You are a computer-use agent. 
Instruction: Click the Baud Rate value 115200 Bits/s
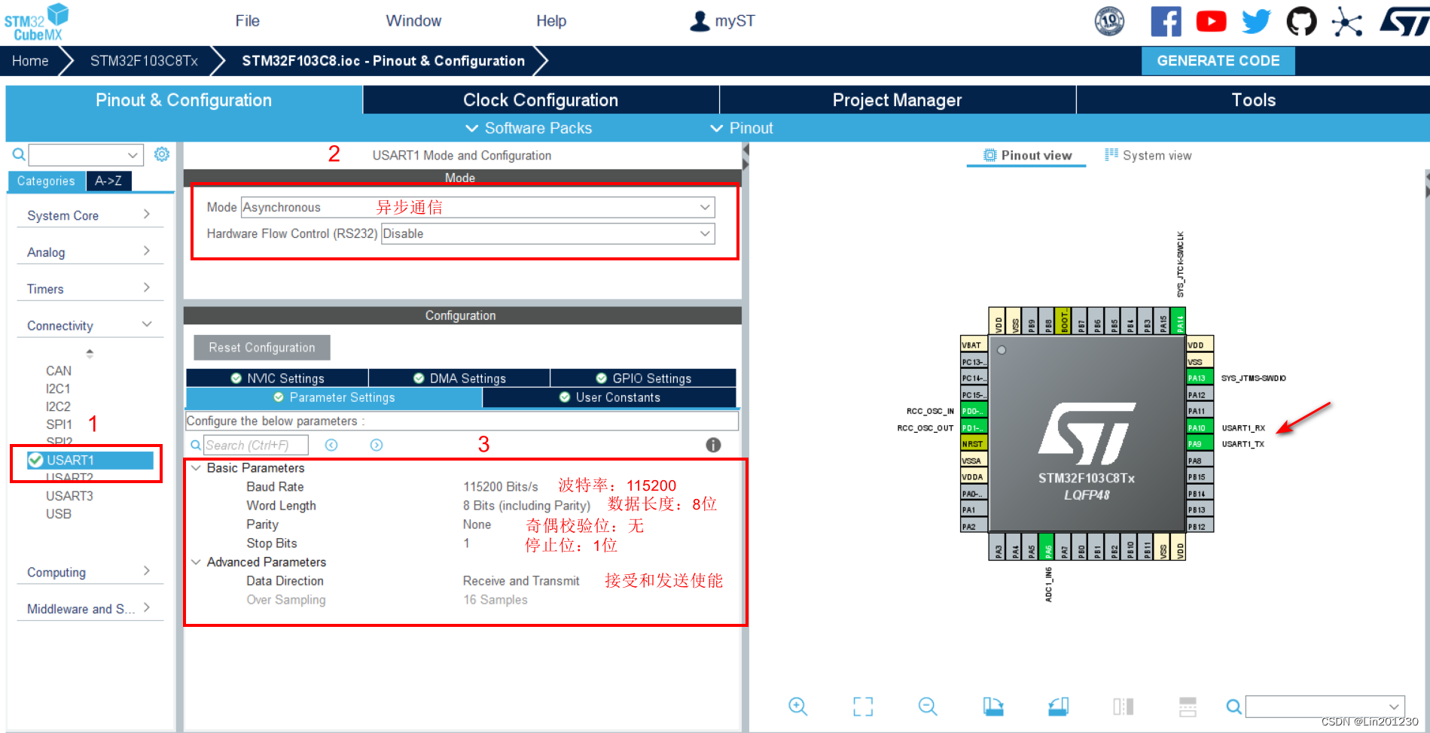point(501,487)
